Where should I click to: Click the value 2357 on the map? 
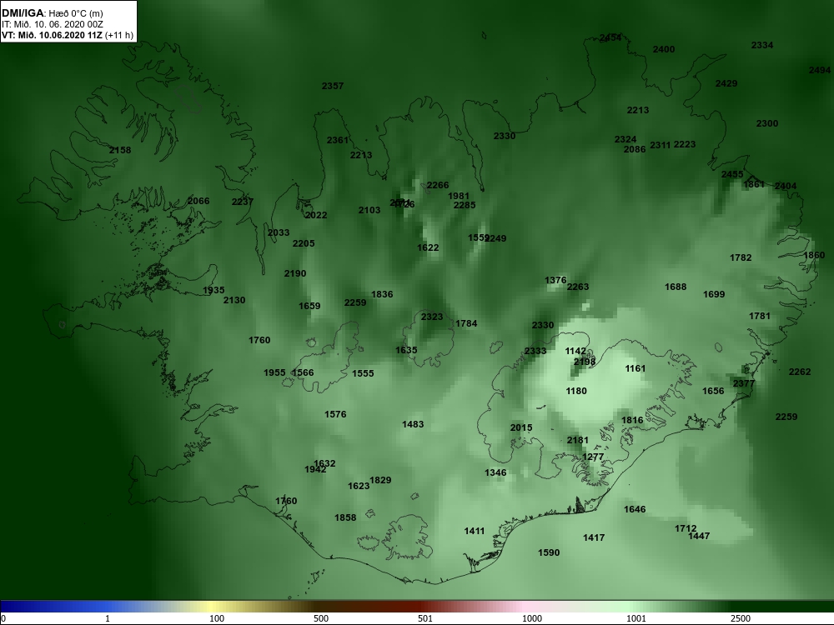click(333, 86)
